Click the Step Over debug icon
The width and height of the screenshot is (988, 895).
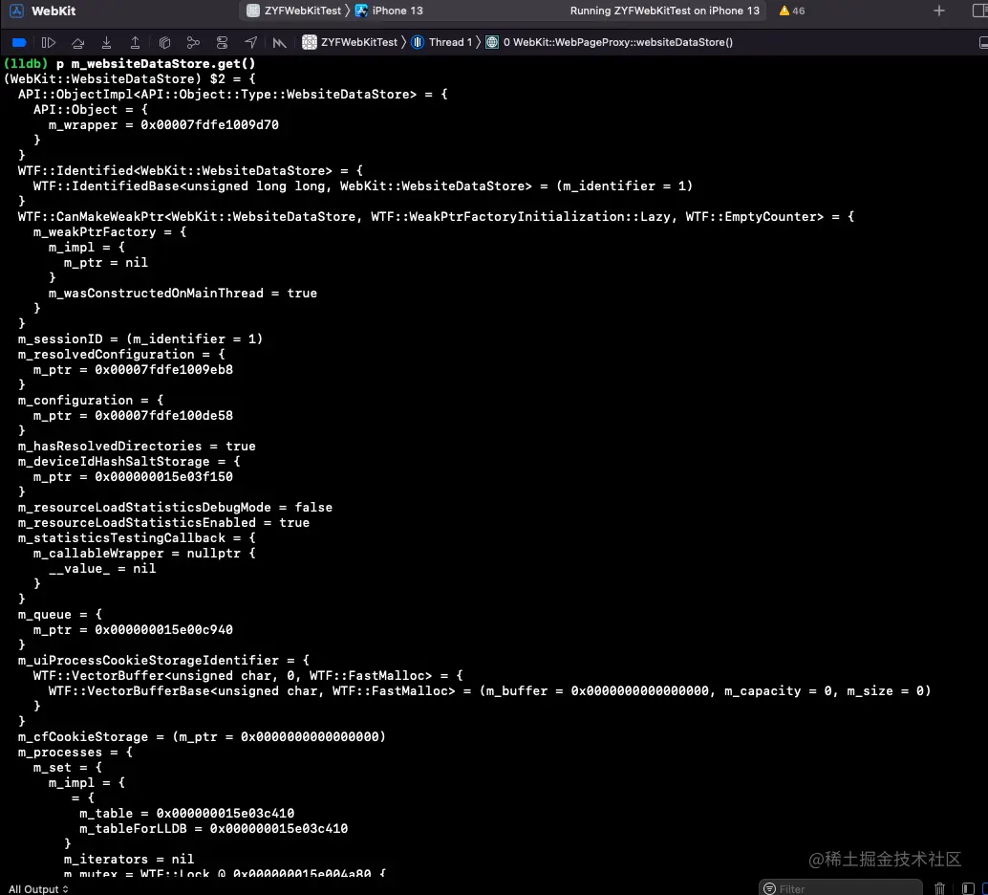pos(78,42)
